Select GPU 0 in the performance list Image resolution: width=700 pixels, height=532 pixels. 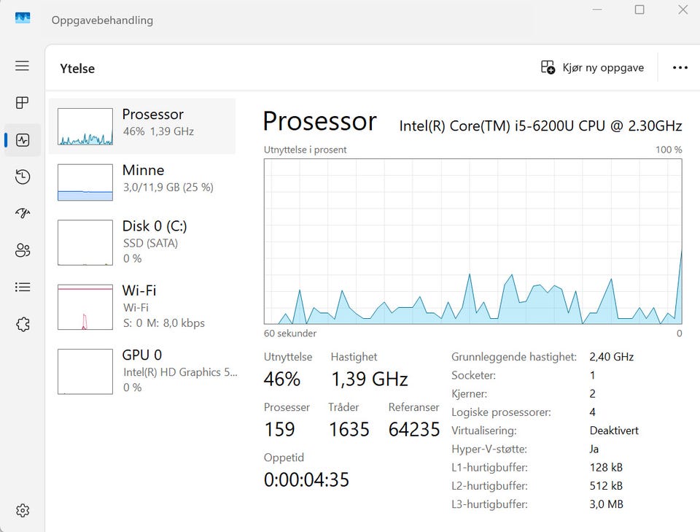coord(142,371)
